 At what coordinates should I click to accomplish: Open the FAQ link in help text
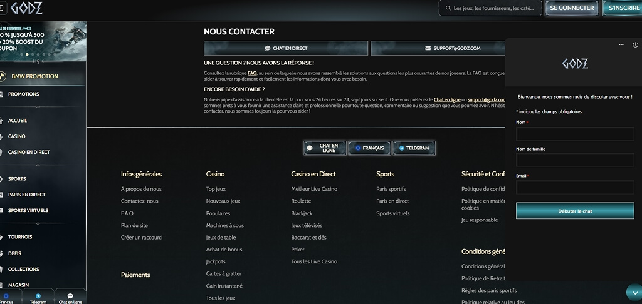tap(252, 73)
